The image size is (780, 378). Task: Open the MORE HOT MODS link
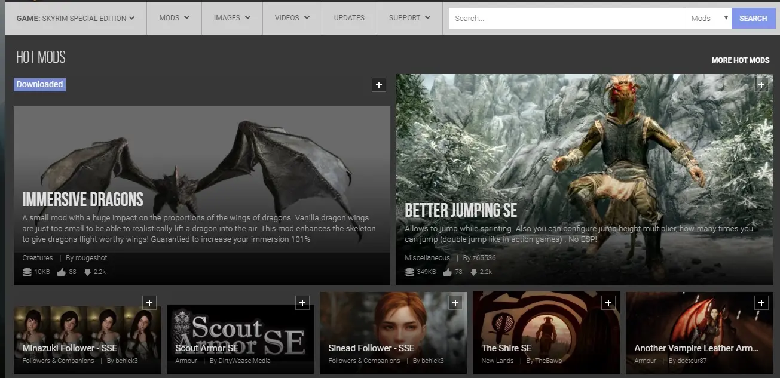pos(741,60)
